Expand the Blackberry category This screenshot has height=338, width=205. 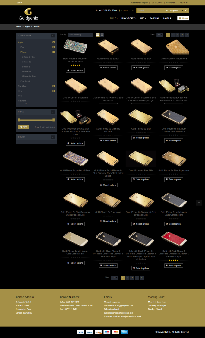pyautogui.click(x=53, y=86)
